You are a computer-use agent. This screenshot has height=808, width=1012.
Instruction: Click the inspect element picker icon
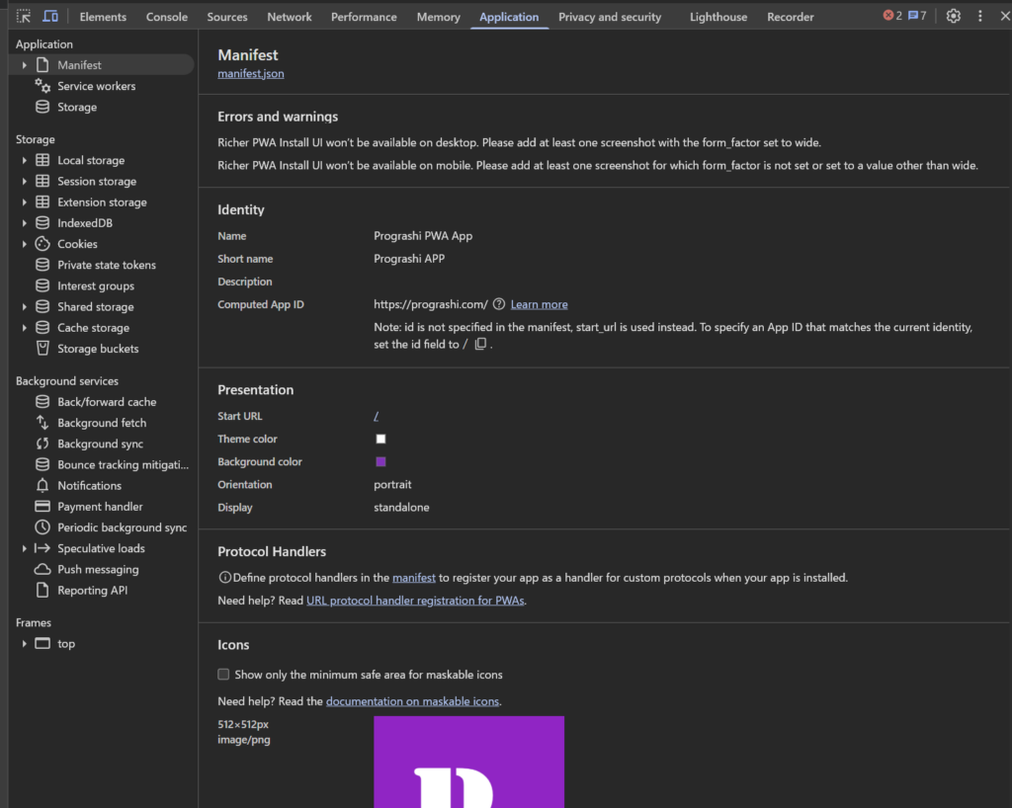point(24,17)
